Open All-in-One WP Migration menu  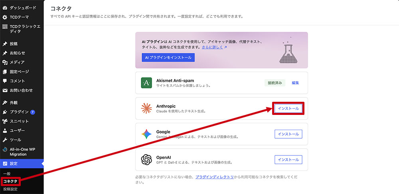point(22,151)
